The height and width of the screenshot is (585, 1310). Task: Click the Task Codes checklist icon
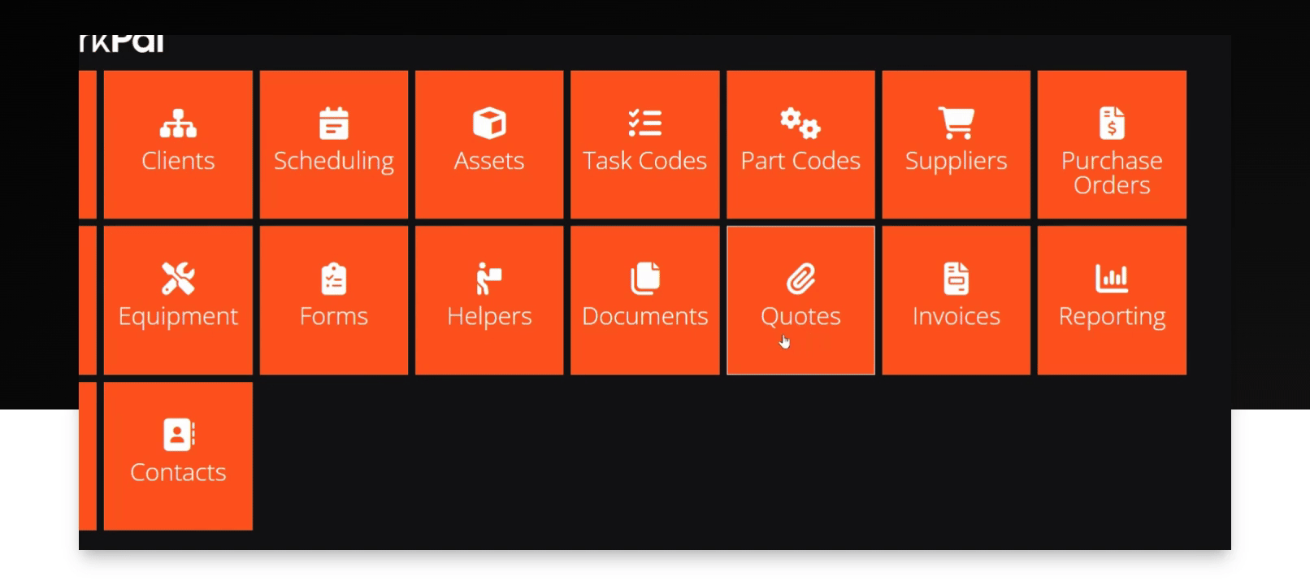pyautogui.click(x=645, y=123)
